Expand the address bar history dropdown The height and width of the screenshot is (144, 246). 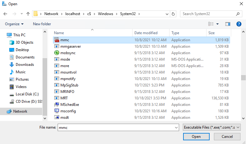167,14
